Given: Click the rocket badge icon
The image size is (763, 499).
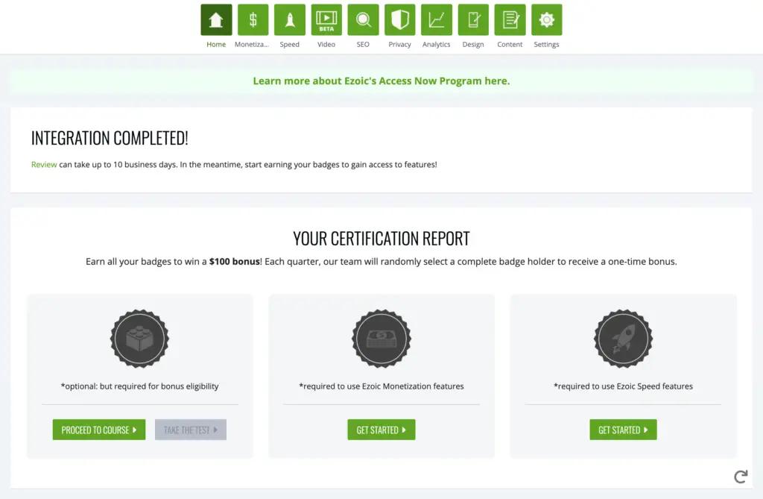Looking at the screenshot, I should tap(624, 338).
